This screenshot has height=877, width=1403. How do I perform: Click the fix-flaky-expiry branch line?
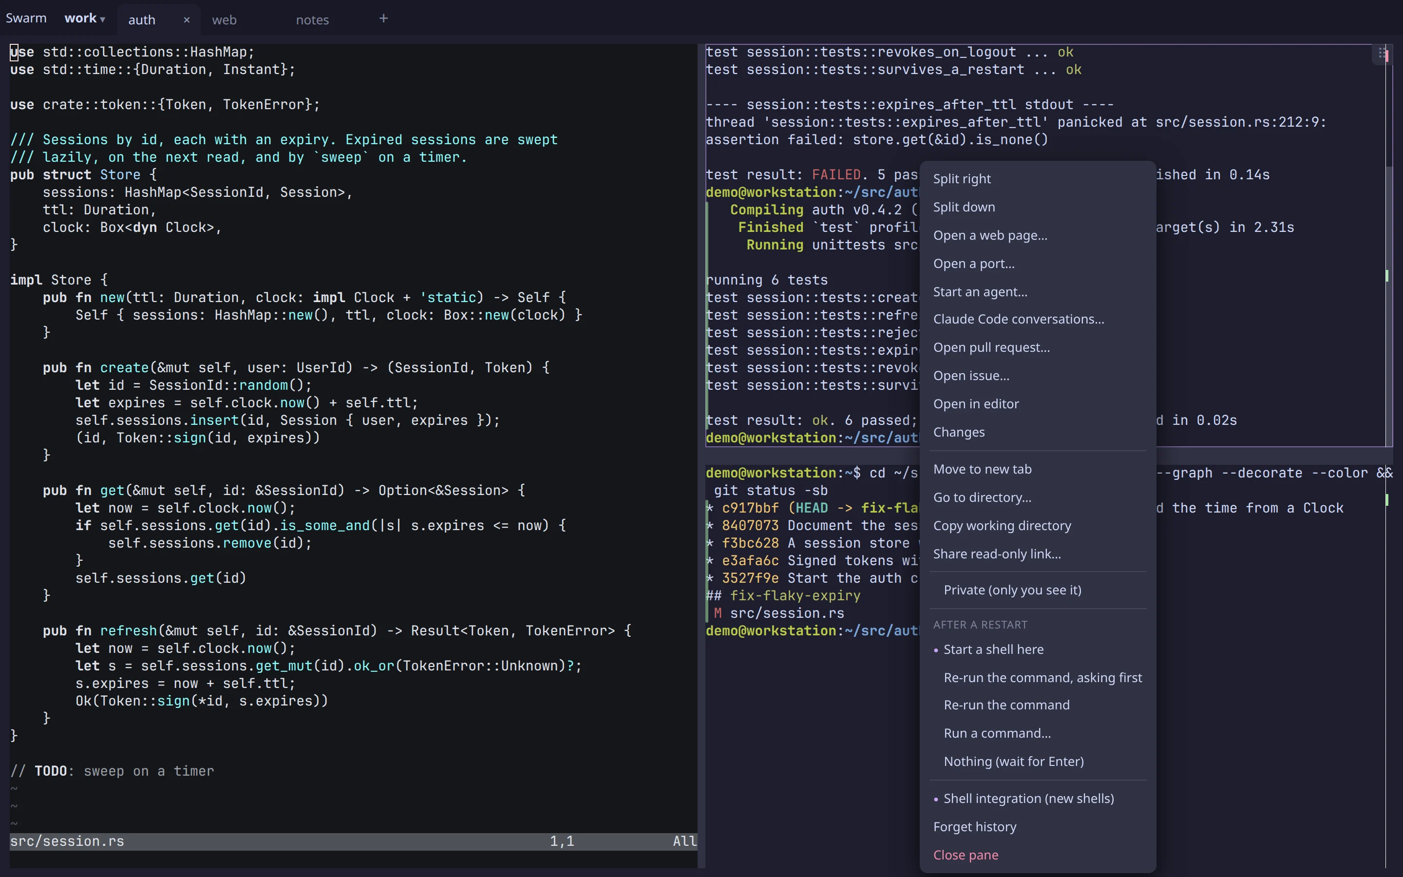pos(783,596)
